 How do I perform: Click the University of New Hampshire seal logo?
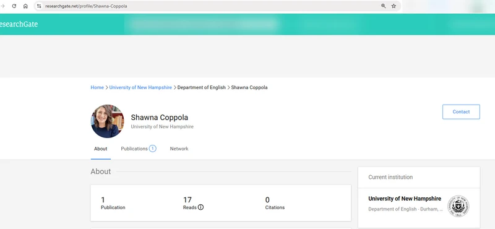point(458,206)
